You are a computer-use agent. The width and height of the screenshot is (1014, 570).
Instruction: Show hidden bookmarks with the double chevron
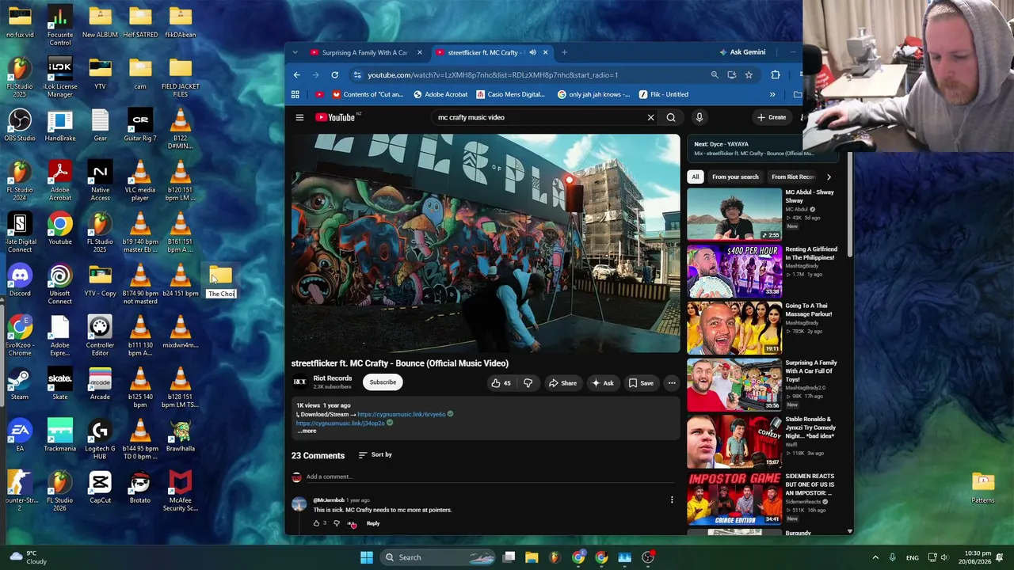[772, 94]
